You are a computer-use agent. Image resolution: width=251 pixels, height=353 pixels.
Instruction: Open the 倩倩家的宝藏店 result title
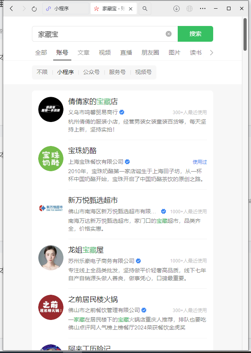93,102
